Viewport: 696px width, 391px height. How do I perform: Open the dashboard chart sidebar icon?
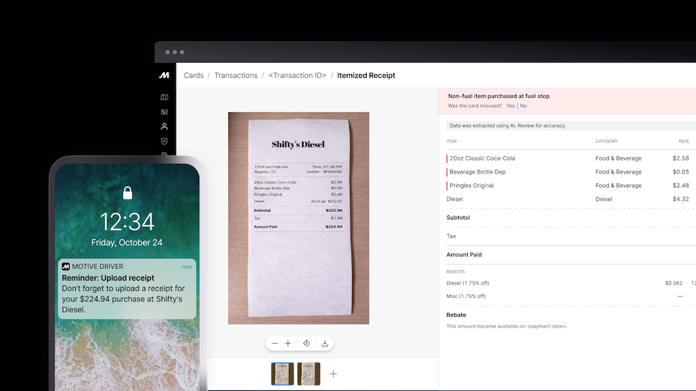point(164,112)
